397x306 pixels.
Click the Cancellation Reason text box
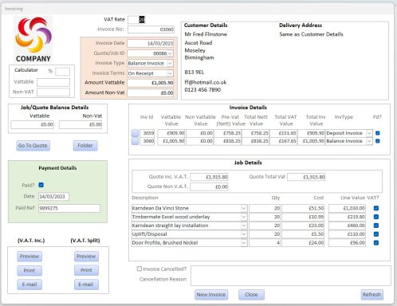coord(291,276)
